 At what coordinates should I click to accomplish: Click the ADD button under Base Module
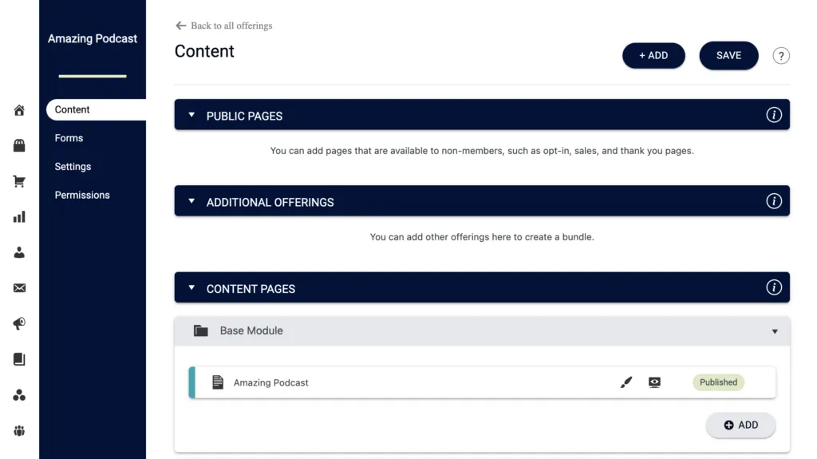click(740, 425)
